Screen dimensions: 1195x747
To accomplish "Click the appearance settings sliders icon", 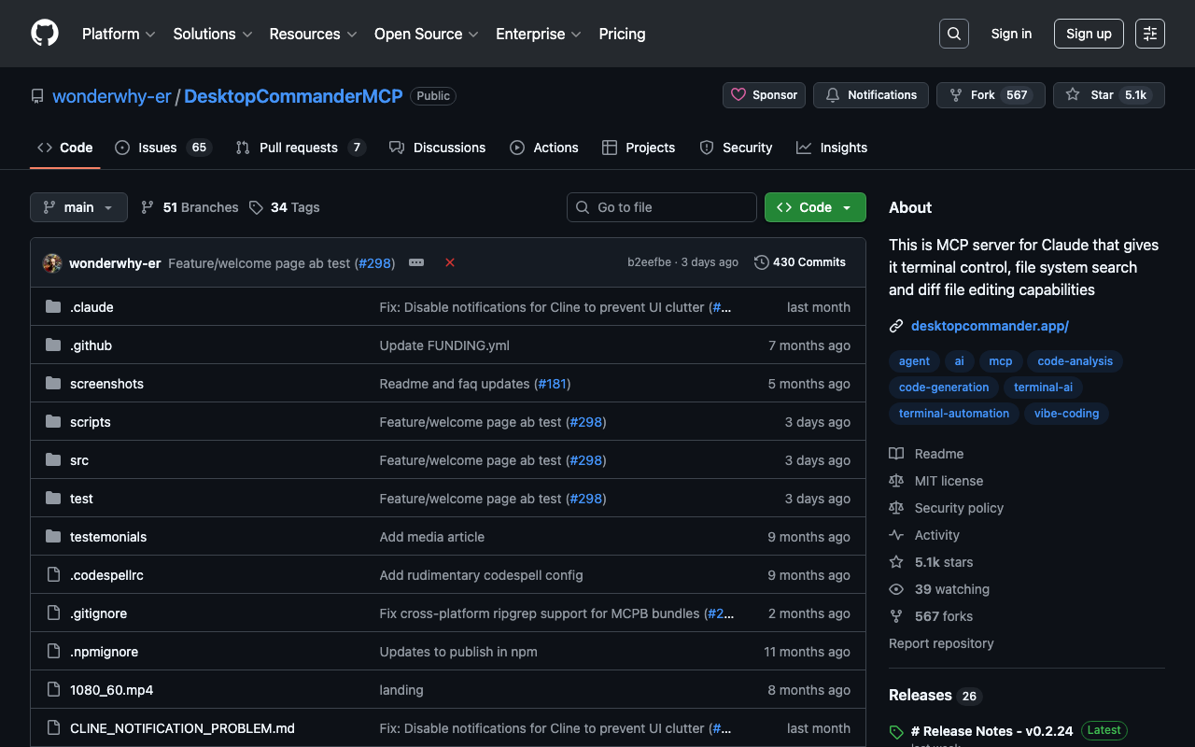I will [1149, 34].
